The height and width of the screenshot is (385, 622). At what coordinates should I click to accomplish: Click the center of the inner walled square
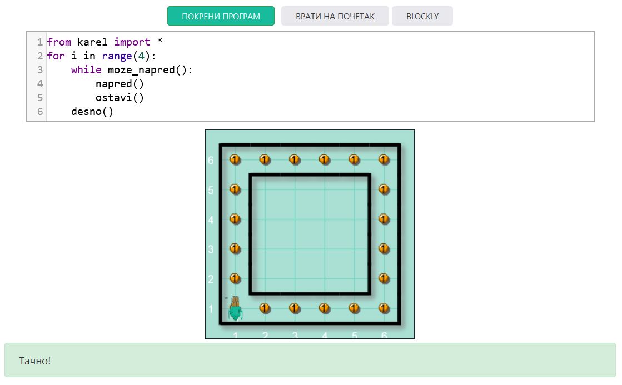[310, 234]
